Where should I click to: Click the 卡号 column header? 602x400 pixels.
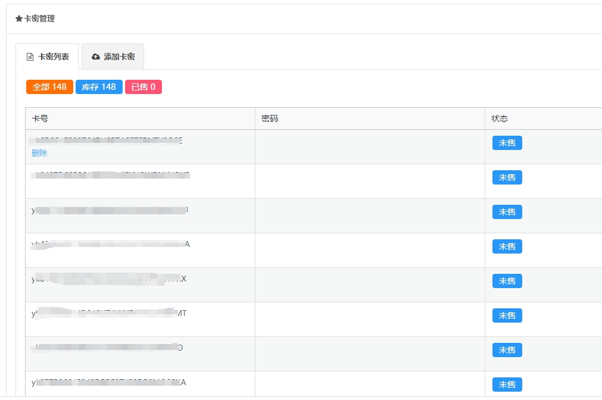pyautogui.click(x=40, y=118)
